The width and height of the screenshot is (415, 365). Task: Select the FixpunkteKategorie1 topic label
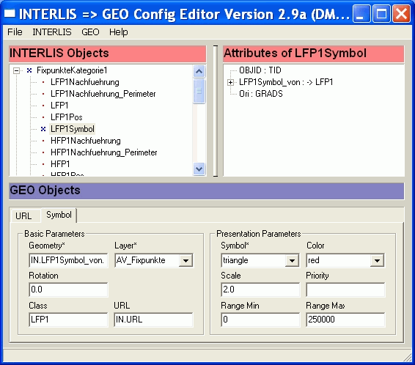pyautogui.click(x=72, y=70)
